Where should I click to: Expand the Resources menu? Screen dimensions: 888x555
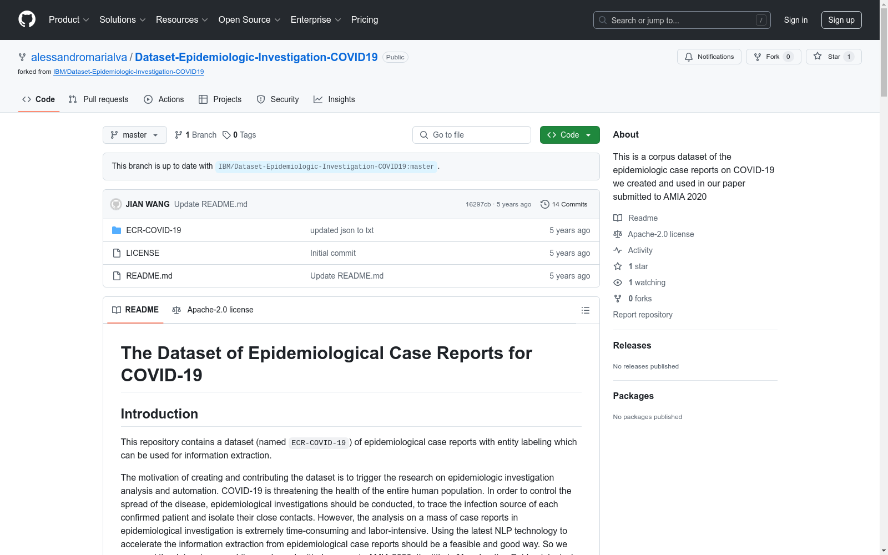click(182, 20)
